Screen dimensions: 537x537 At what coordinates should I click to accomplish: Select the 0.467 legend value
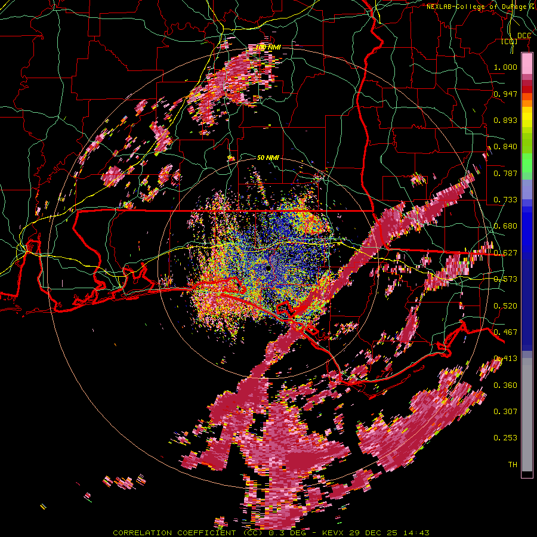(x=505, y=332)
